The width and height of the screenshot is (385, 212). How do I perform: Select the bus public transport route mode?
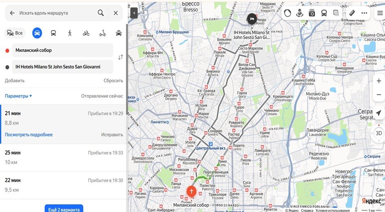tap(53, 33)
